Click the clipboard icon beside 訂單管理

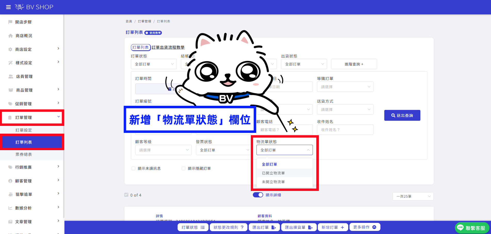pos(10,117)
